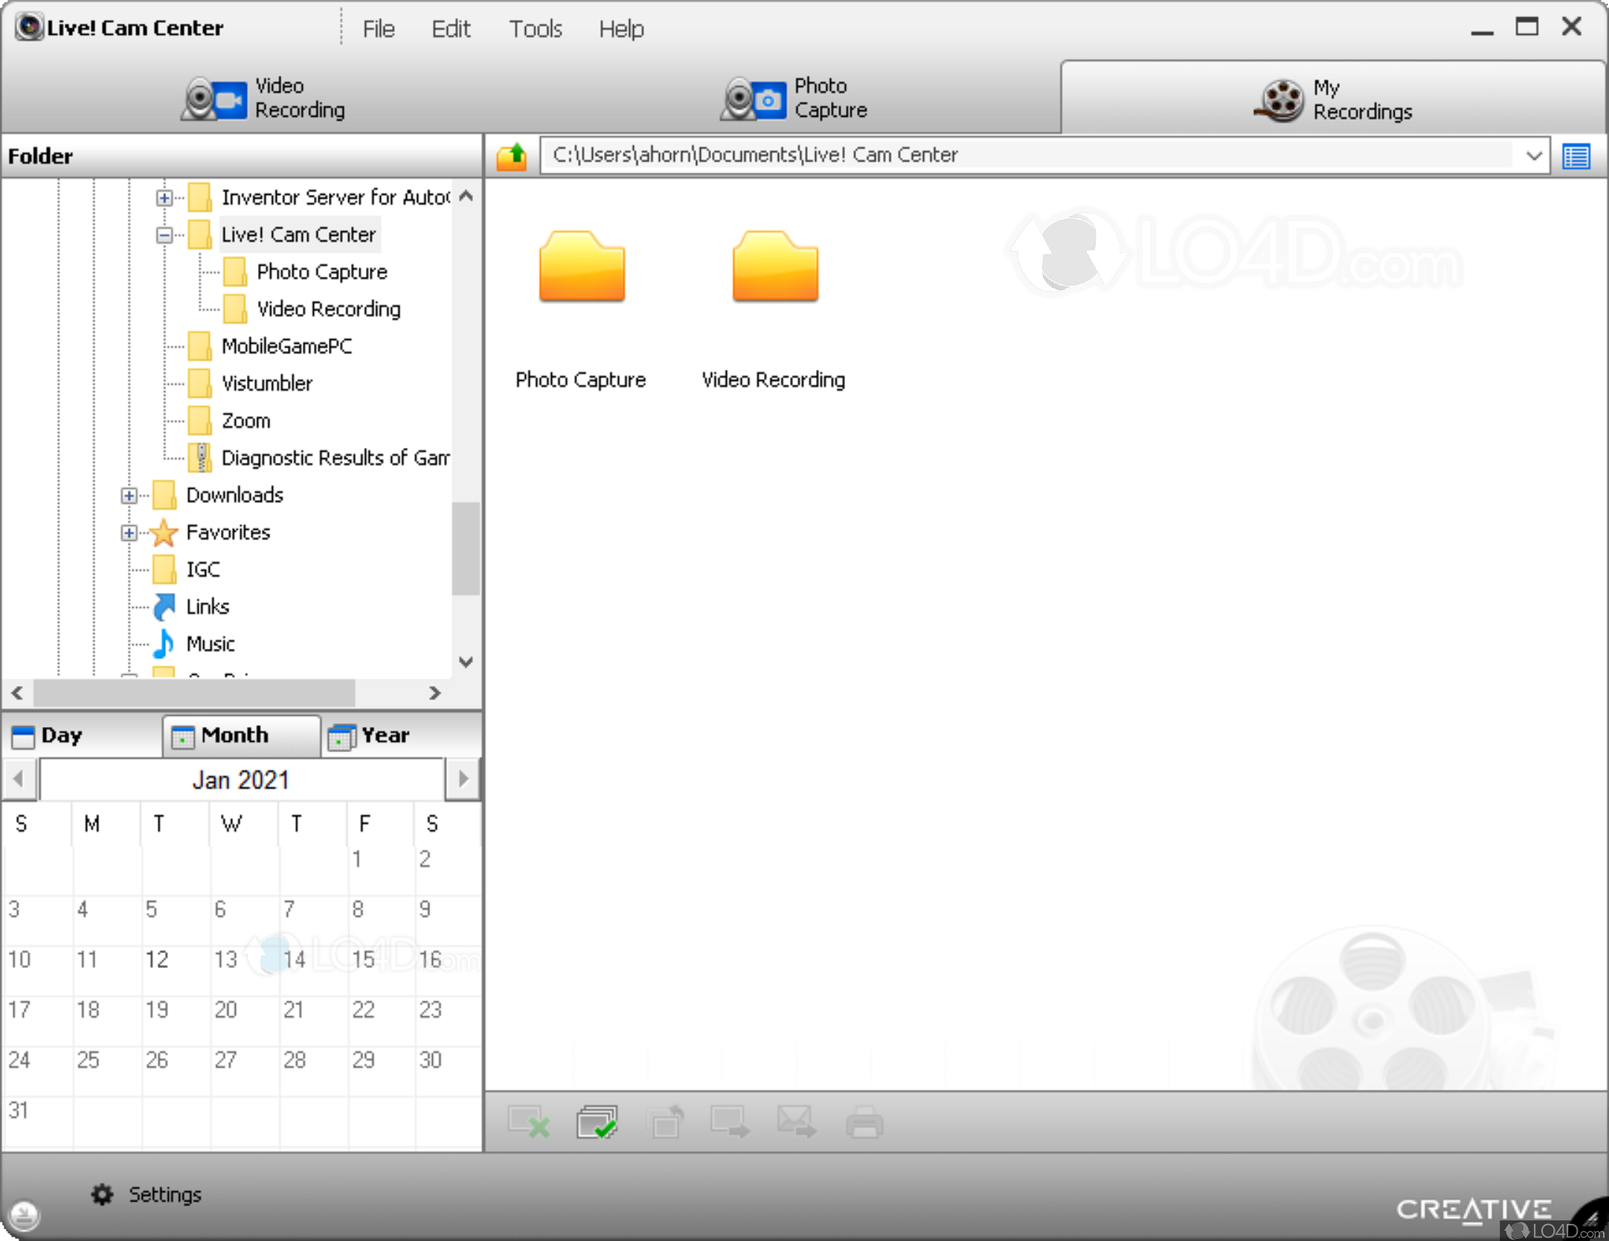The height and width of the screenshot is (1241, 1609).
Task: Open the Edit menu
Action: click(x=451, y=29)
